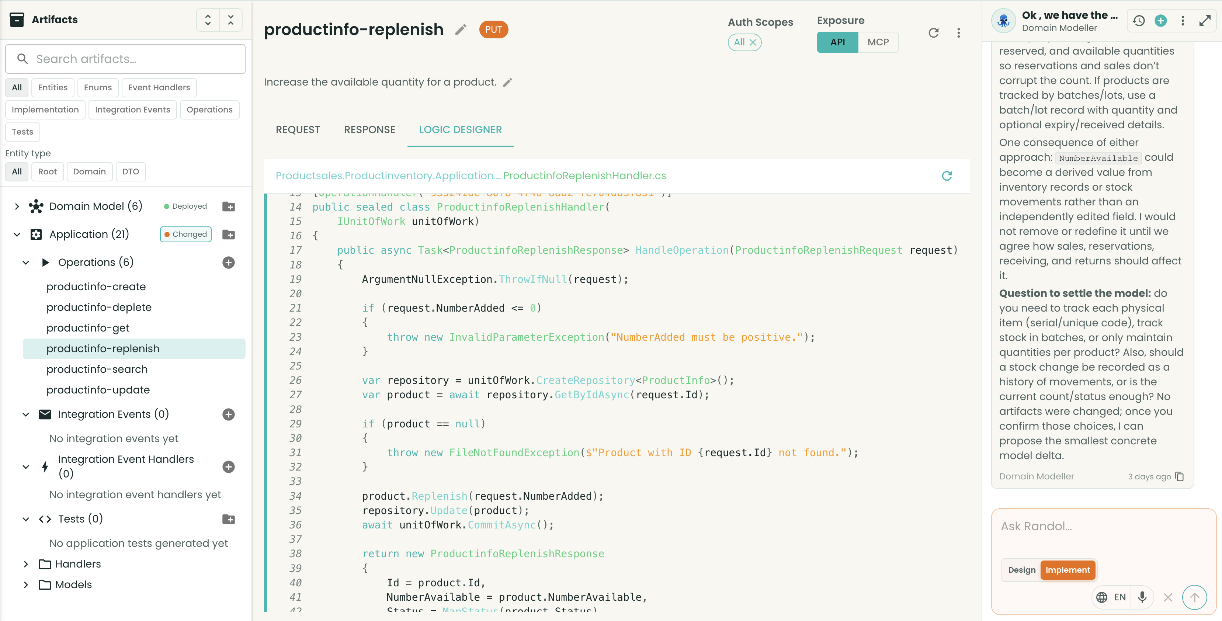Expand all artifacts with up-down arrows icon
The width and height of the screenshot is (1222, 621).
coord(208,20)
